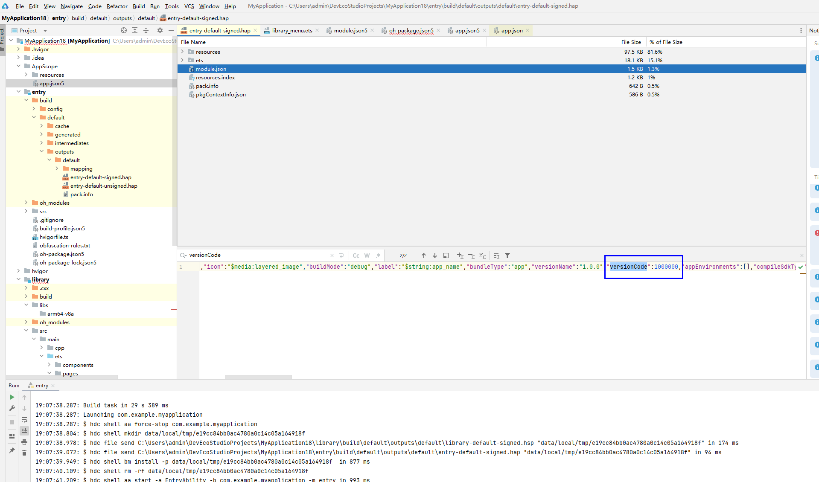Collapse the AppScope folder in project tree

coord(18,66)
